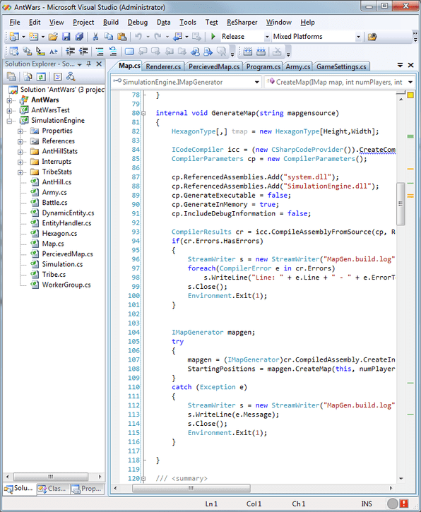The image size is (421, 512).
Task: Switch to the Properties bottom tab
Action: click(x=87, y=489)
